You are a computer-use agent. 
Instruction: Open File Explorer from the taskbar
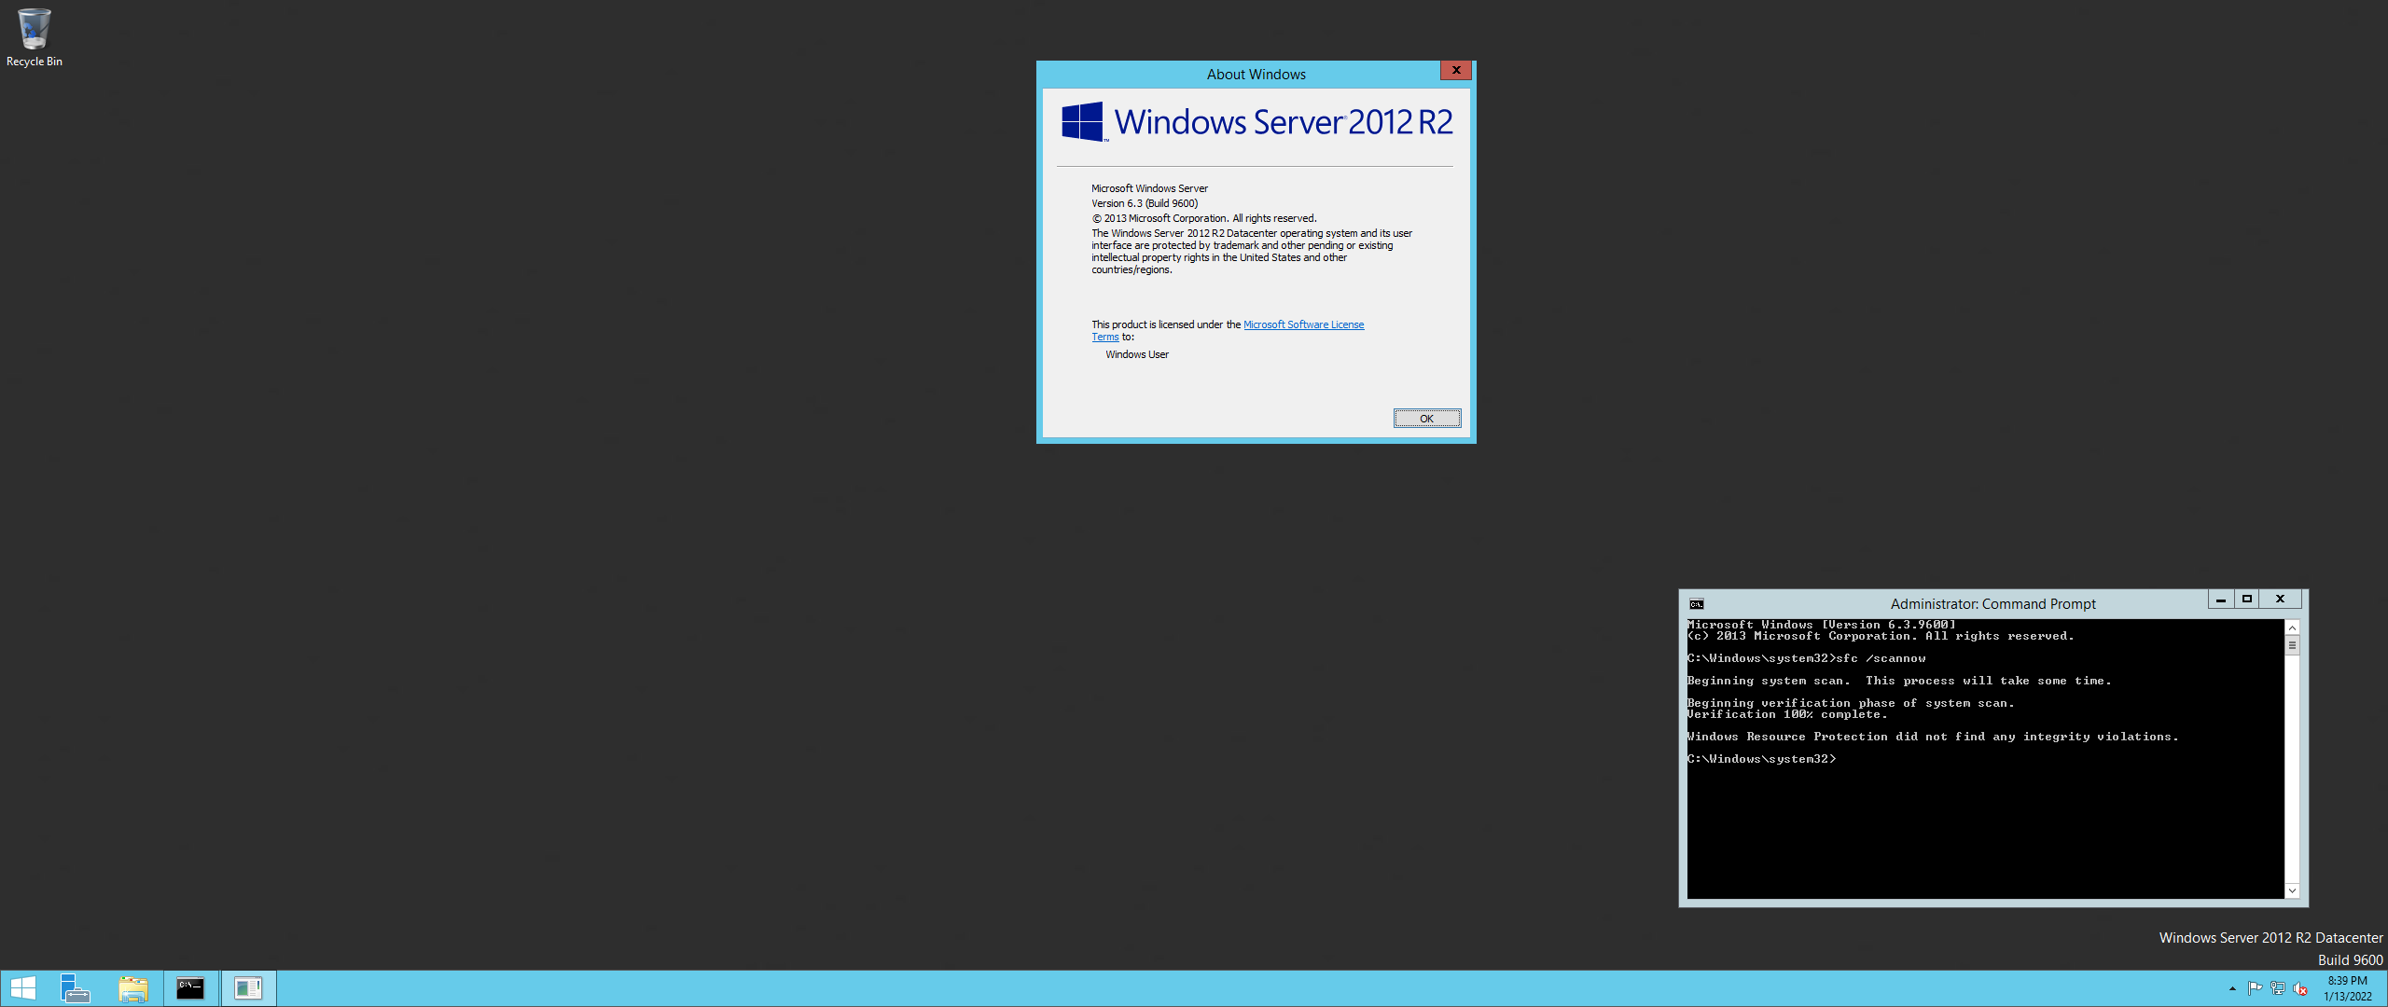click(133, 988)
